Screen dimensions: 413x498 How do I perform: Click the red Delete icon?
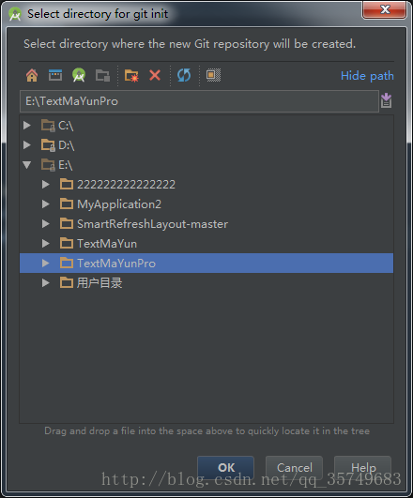pos(155,75)
